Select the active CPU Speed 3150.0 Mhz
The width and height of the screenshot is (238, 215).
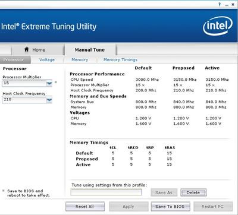click(x=217, y=80)
